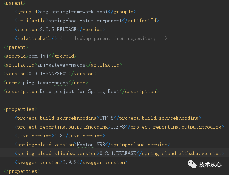Place cursor in version value 2.2.5.RELEASE
The image size is (229, 175).
point(57,29)
